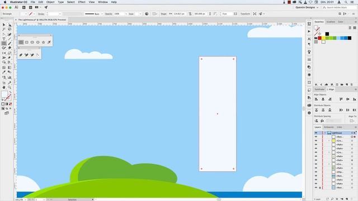Select the Eraser tool
The width and height of the screenshot is (358, 201).
coord(10,48)
